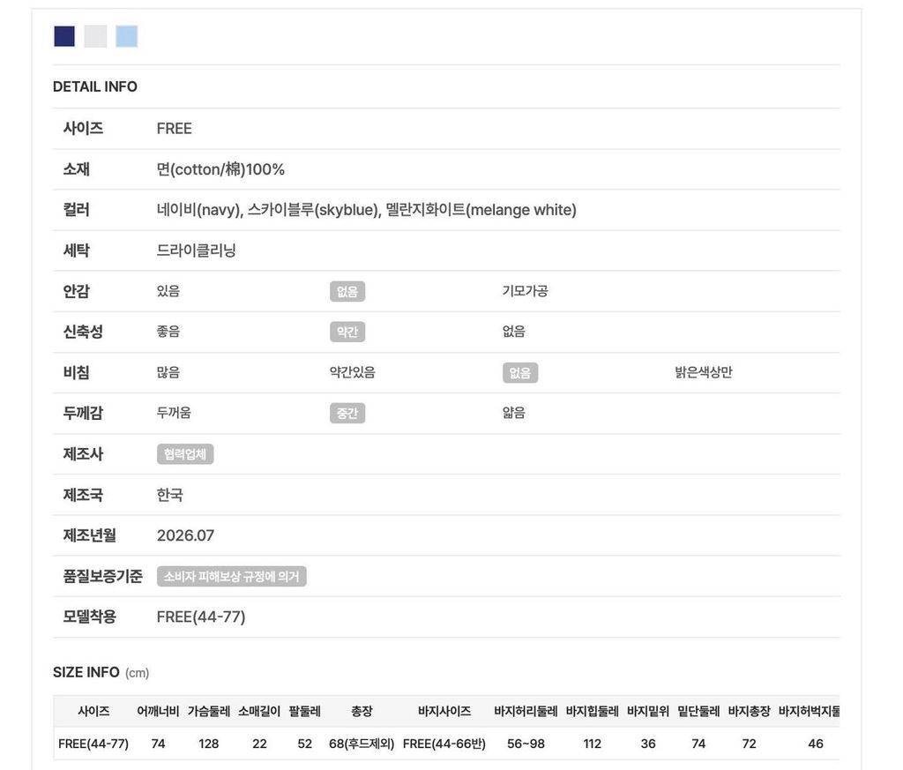The height and width of the screenshot is (770, 903).
Task: Click the highlighted 약간 badge in 신축성 row
Action: click(347, 332)
